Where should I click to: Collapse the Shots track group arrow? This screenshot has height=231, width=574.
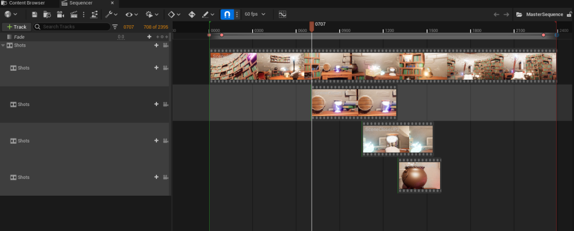click(x=3, y=45)
